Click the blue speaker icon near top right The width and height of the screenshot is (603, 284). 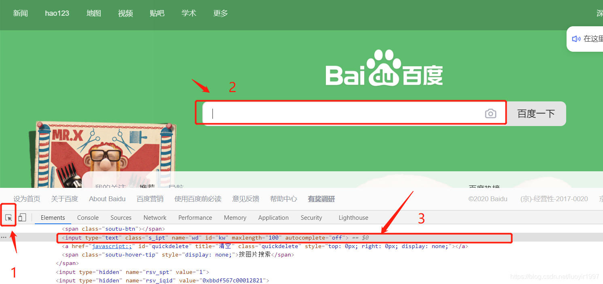(x=576, y=38)
